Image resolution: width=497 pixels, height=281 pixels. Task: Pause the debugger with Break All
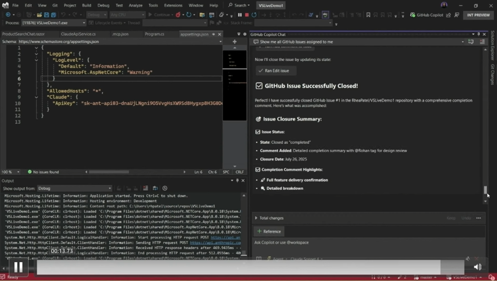coord(239,15)
